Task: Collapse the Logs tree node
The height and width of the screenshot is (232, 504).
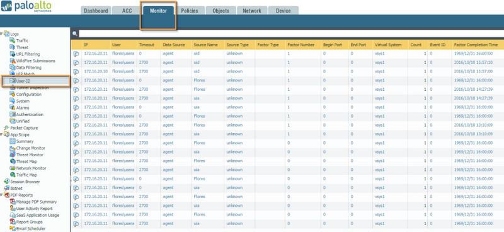Action: point(2,33)
